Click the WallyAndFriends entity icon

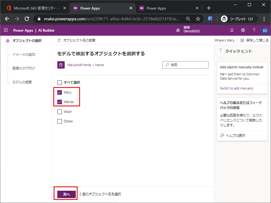(x=61, y=65)
